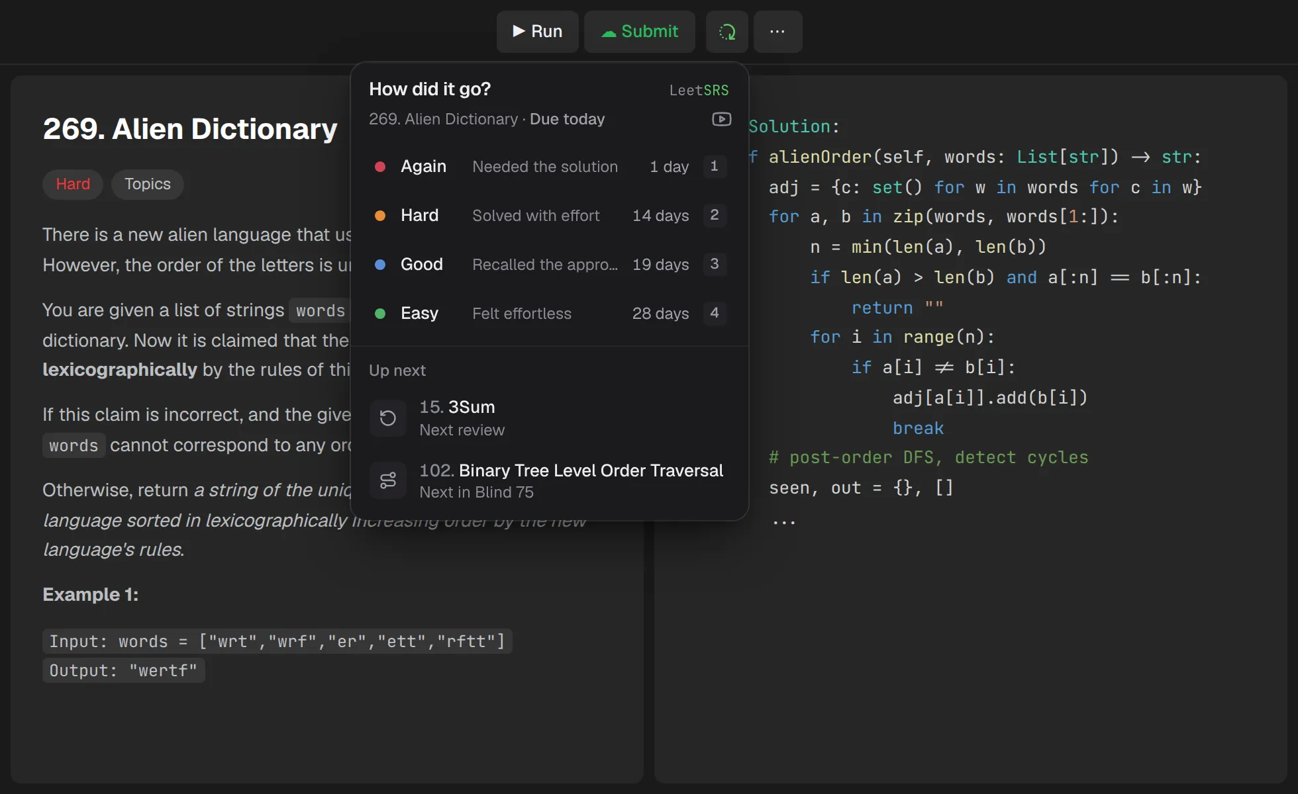Click the '14 days' interval text
The height and width of the screenshot is (794, 1298).
point(660,216)
